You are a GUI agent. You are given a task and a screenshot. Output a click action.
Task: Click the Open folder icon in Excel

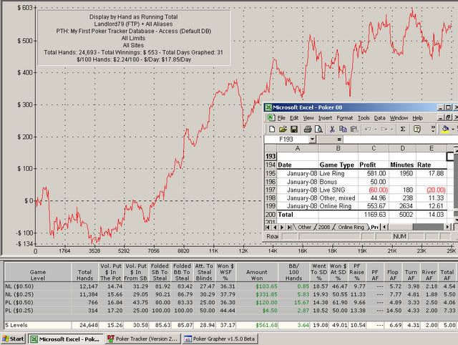[x=283, y=129]
